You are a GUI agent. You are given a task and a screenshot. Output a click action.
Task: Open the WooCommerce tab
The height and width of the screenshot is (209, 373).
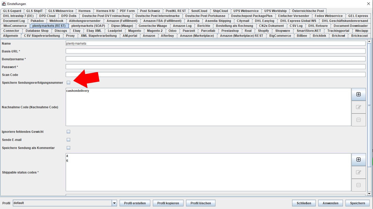(x=15, y=26)
